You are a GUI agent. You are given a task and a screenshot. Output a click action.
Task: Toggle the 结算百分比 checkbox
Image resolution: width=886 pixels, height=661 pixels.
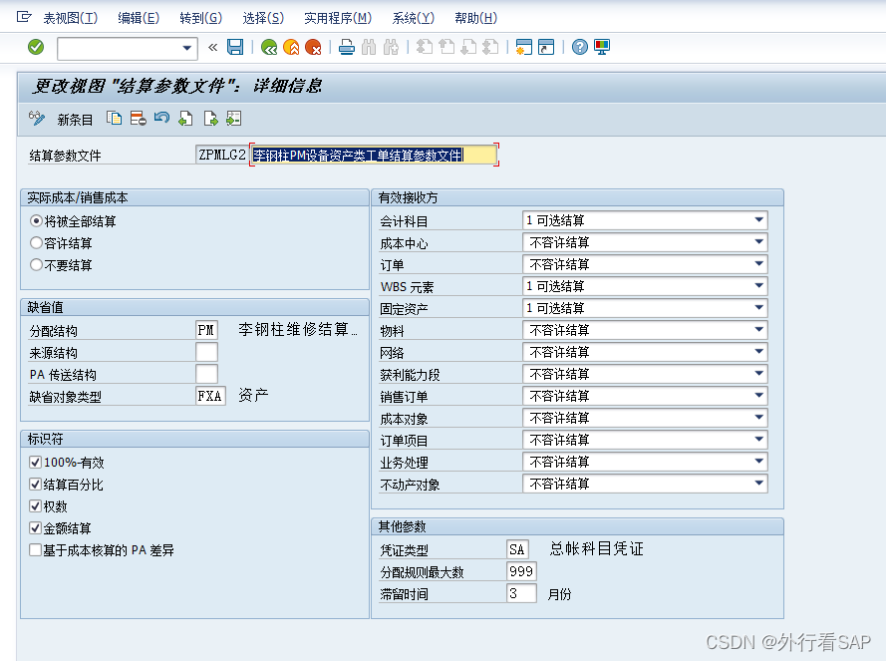click(x=35, y=484)
